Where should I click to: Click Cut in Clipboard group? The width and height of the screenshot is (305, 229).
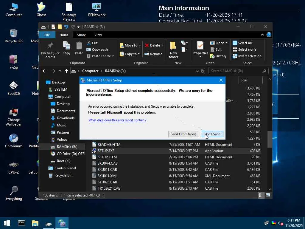92,43
